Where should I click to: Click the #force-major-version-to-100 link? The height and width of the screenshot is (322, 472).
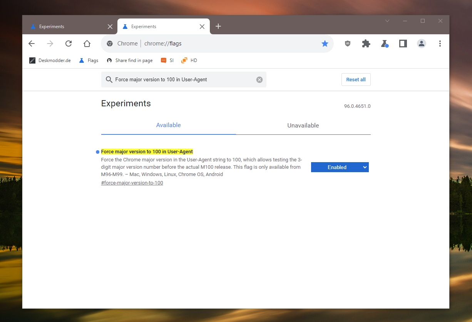pyautogui.click(x=132, y=183)
